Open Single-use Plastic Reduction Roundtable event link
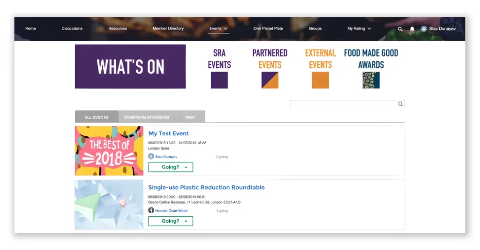Viewport: 480px width, 250px height. pyautogui.click(x=206, y=187)
